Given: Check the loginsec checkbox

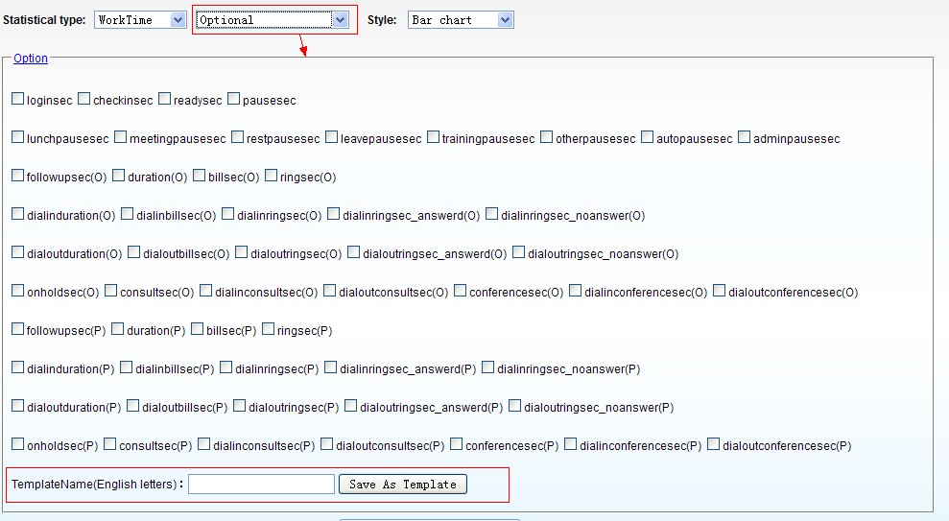Looking at the screenshot, I should (18, 99).
